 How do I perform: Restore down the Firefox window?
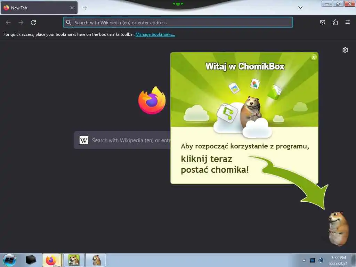click(338, 3)
